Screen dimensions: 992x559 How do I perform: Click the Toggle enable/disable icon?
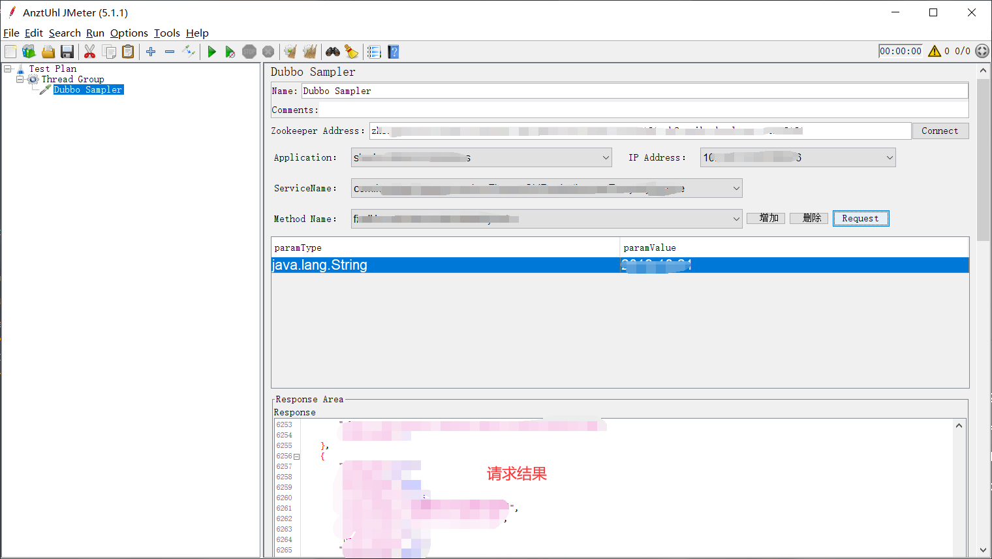pyautogui.click(x=189, y=52)
